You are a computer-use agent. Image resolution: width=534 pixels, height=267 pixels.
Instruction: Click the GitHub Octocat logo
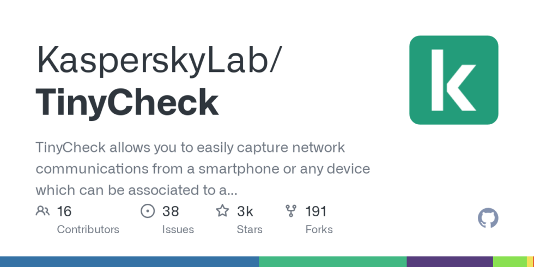(488, 219)
